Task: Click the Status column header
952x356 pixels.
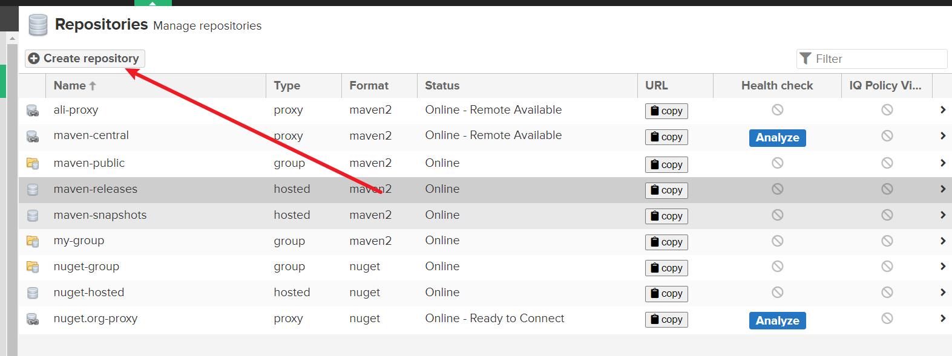Action: 442,86
